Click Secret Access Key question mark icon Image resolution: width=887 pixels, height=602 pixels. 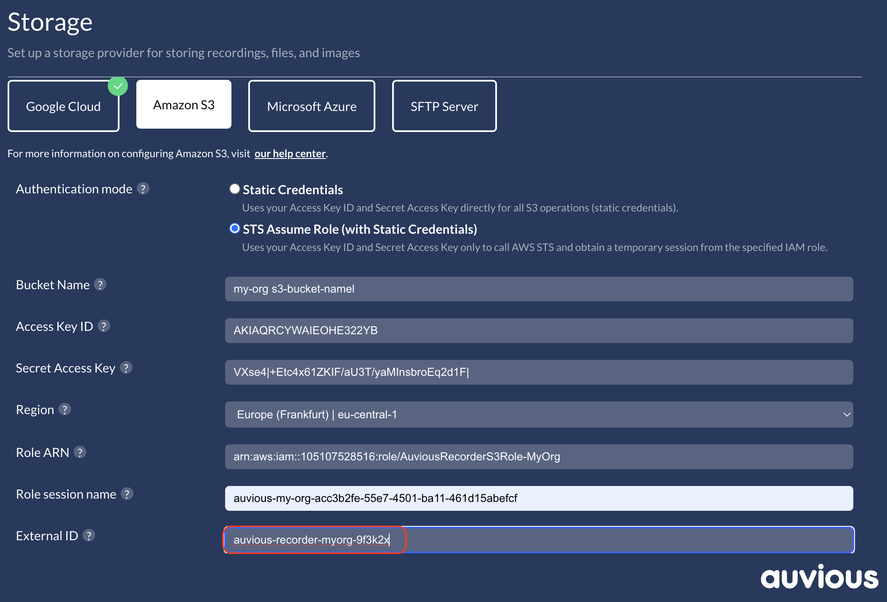point(126,368)
